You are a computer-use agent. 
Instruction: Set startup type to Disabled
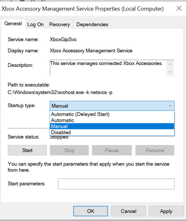61,132
